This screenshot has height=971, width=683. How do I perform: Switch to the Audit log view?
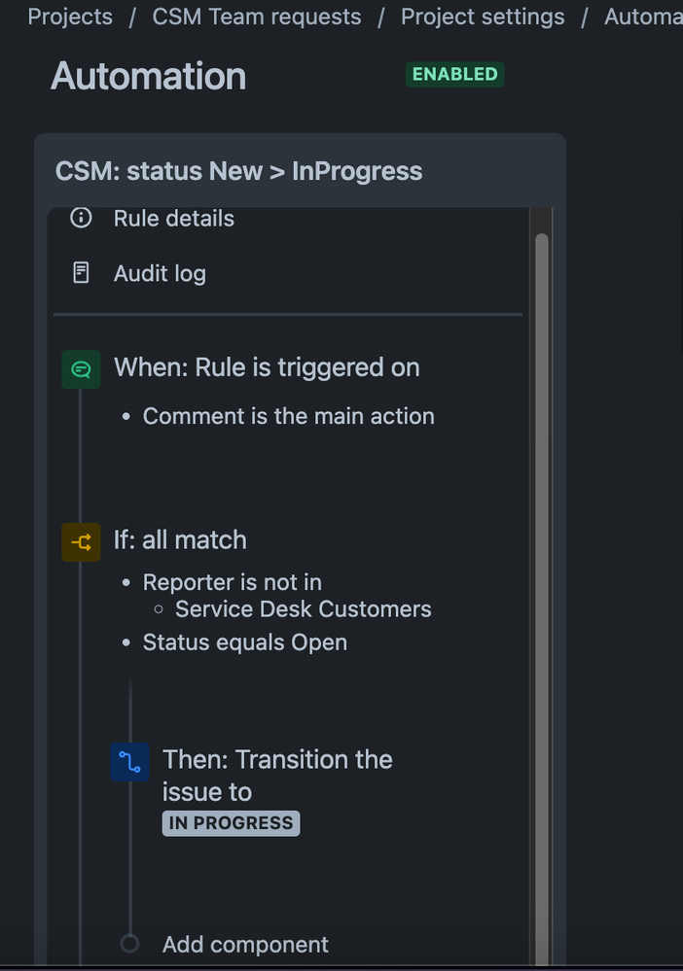tap(160, 273)
